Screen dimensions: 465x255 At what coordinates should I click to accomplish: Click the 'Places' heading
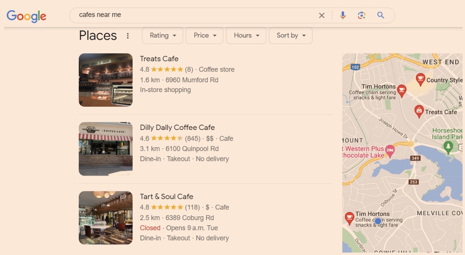coord(98,35)
